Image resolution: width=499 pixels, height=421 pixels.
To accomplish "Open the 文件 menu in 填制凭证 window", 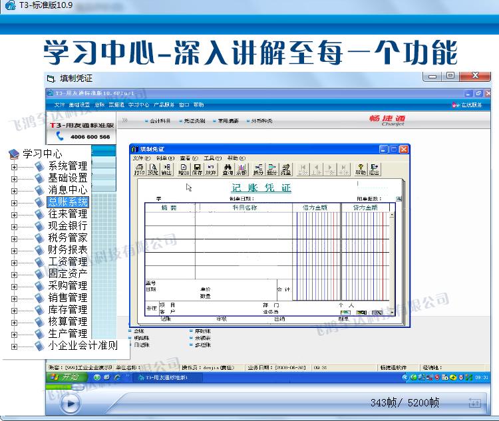I will click(x=138, y=158).
